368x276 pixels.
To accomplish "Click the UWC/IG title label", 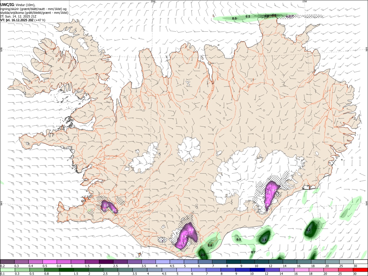I will (x=7, y=4).
